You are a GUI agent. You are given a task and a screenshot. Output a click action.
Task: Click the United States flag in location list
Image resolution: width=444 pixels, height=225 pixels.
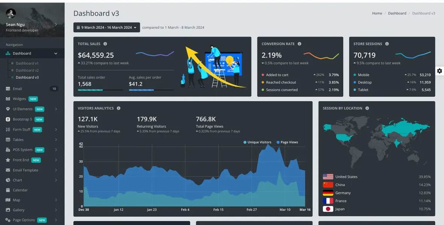(x=328, y=177)
